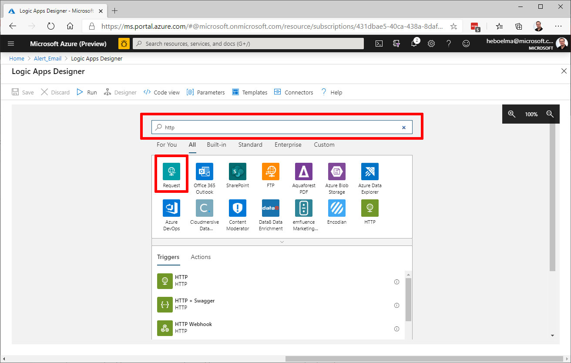571x363 pixels.
Task: Select the FTP connector icon
Action: (x=271, y=171)
